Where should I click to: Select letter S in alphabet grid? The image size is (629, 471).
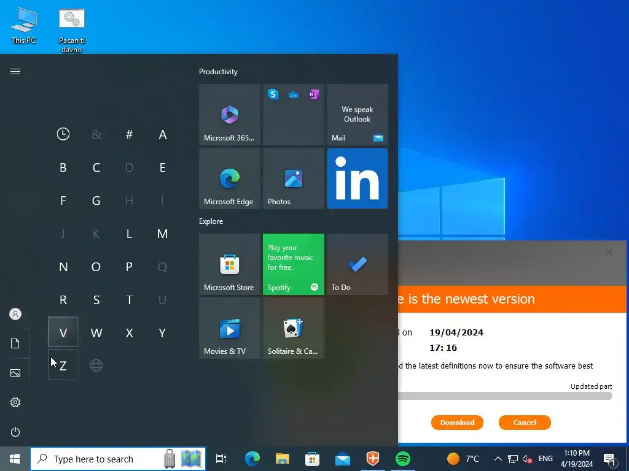coord(96,299)
